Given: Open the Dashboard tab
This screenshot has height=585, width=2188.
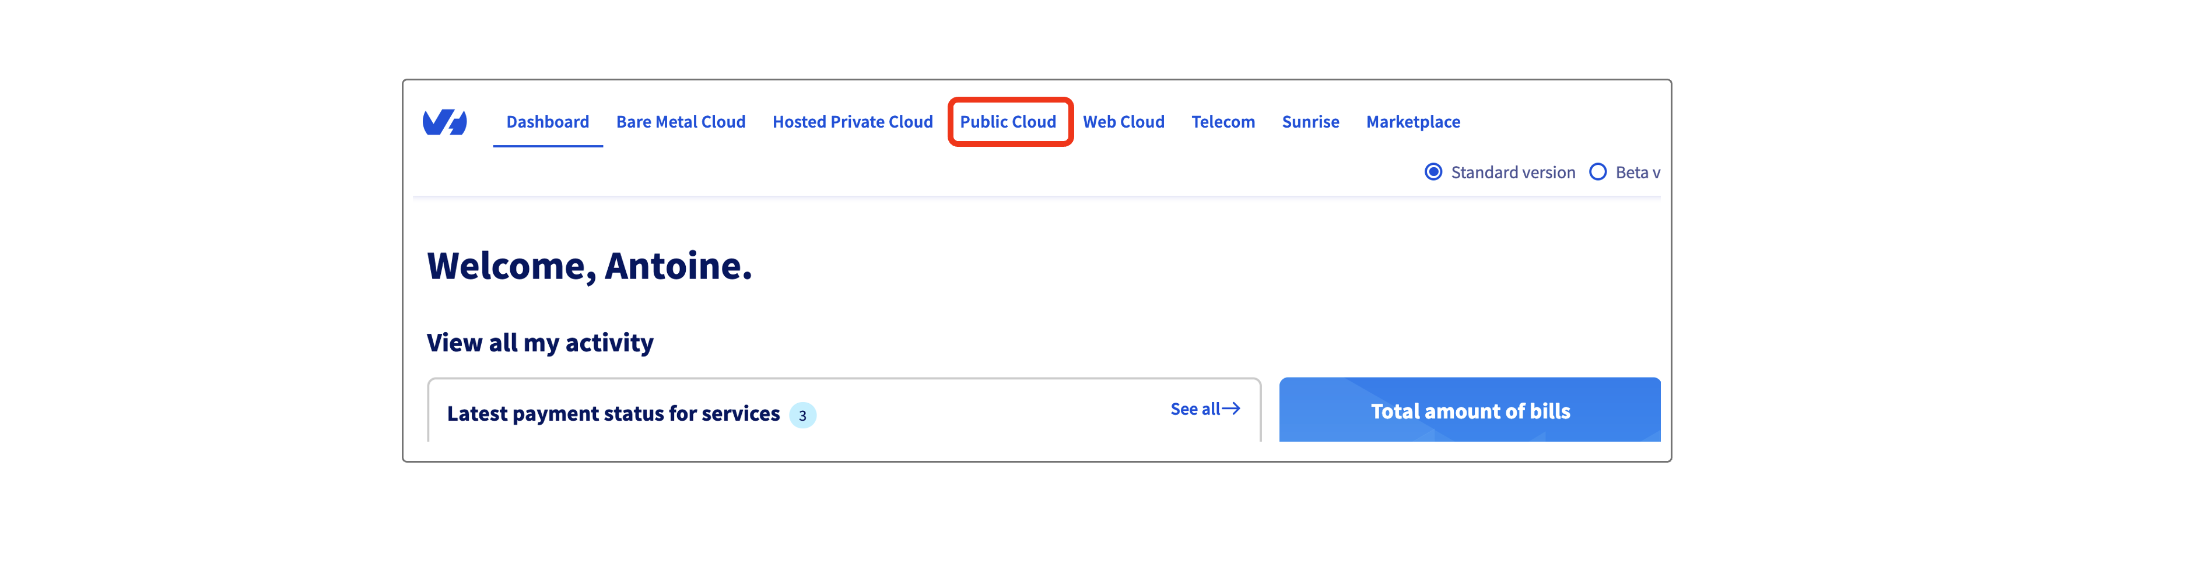Looking at the screenshot, I should point(547,122).
